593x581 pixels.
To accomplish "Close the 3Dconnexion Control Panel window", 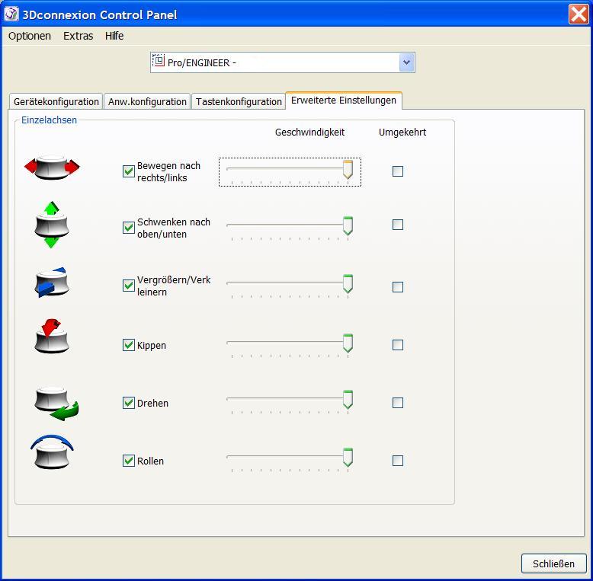I will tap(579, 14).
